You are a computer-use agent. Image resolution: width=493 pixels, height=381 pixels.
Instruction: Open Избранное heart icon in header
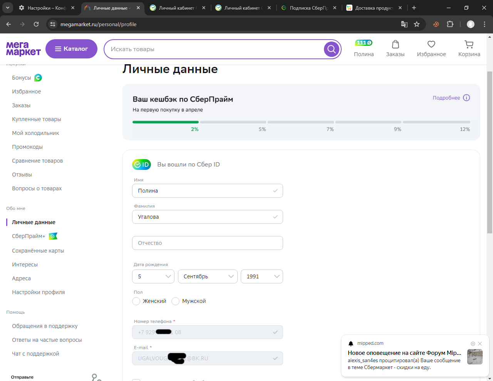(431, 44)
